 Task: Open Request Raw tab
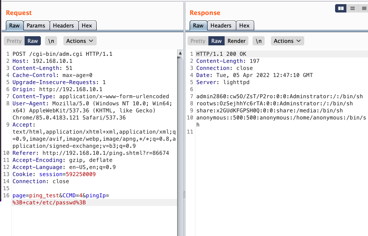(15, 25)
